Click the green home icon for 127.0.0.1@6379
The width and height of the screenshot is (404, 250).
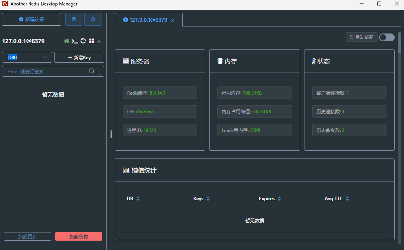click(x=66, y=41)
